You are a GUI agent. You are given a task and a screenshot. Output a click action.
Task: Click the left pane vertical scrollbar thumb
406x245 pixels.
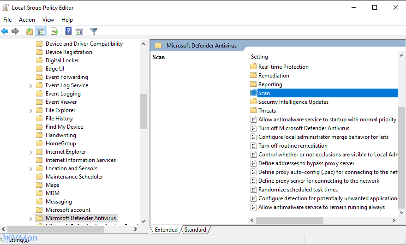click(x=143, y=112)
